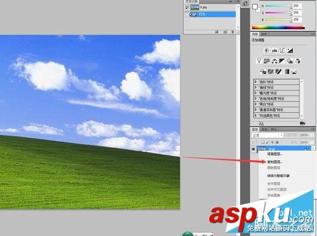Switch to the 蒙版 (Masks) tab
317x236 pixels.
point(264,34)
